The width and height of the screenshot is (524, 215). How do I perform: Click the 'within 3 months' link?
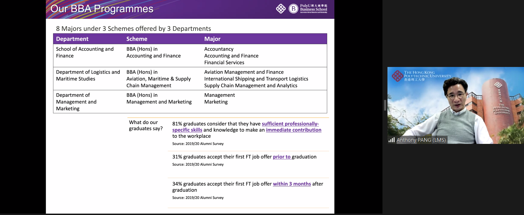click(x=292, y=184)
